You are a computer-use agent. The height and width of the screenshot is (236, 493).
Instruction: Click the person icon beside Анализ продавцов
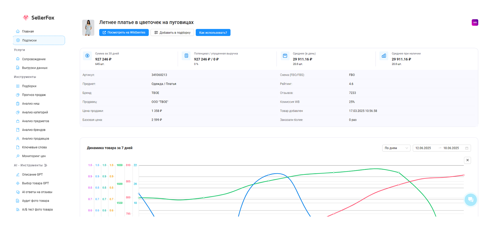pos(18,138)
